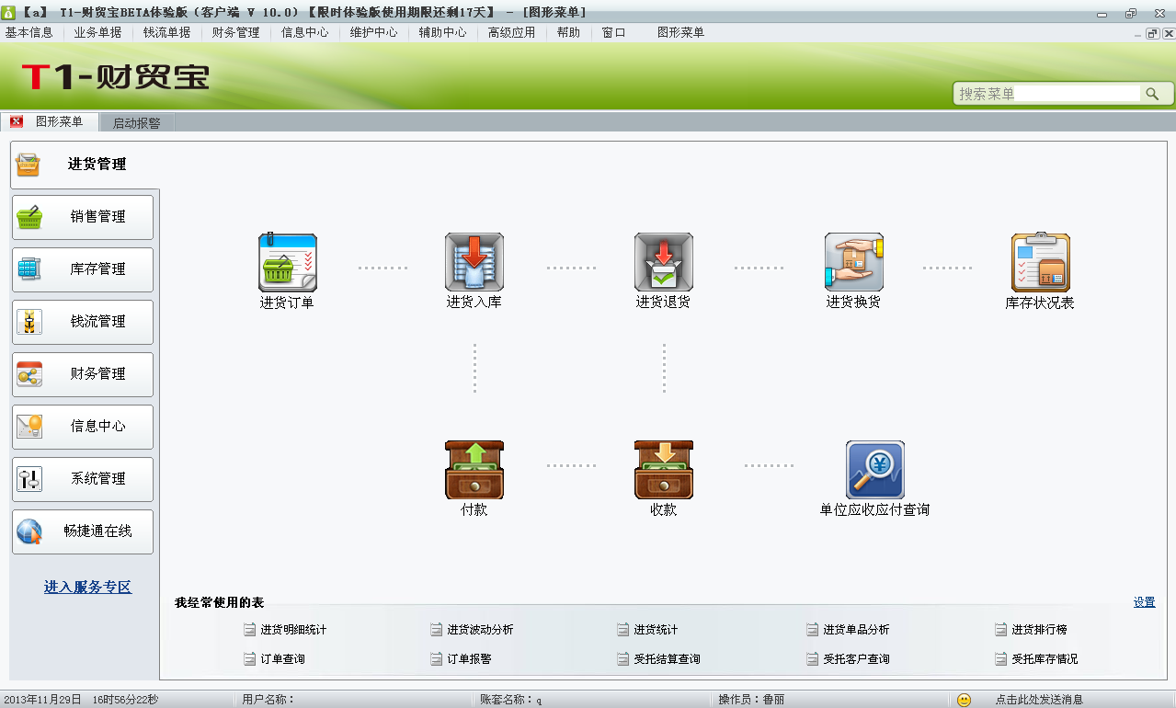Open the 业务单据 menu
Image resolution: width=1176 pixels, height=708 pixels.
click(97, 32)
